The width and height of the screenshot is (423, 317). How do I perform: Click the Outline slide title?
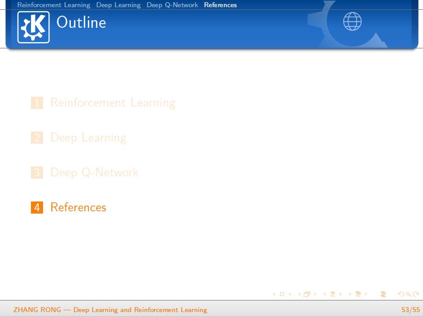coord(81,22)
